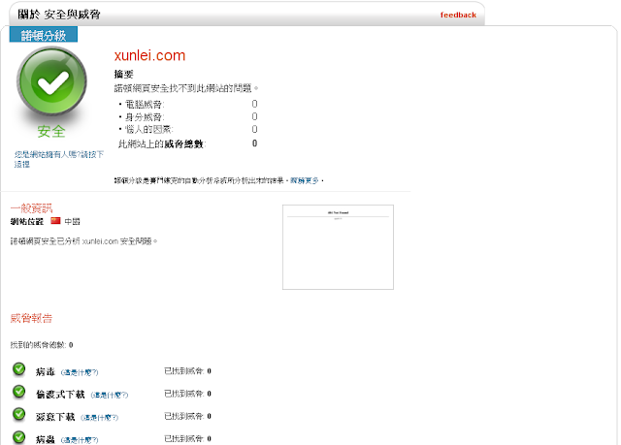Click the China flag icon
The height and width of the screenshot is (445, 621).
click(x=55, y=221)
